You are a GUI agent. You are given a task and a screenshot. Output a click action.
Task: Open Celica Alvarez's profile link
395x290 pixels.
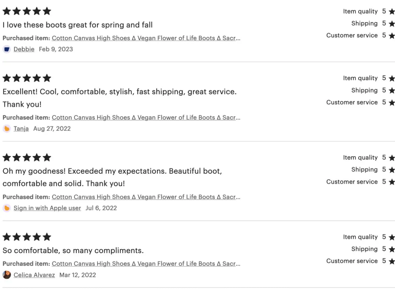pos(34,275)
